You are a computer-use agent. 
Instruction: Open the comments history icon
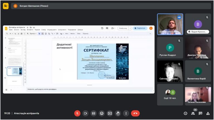pos(107,28)
